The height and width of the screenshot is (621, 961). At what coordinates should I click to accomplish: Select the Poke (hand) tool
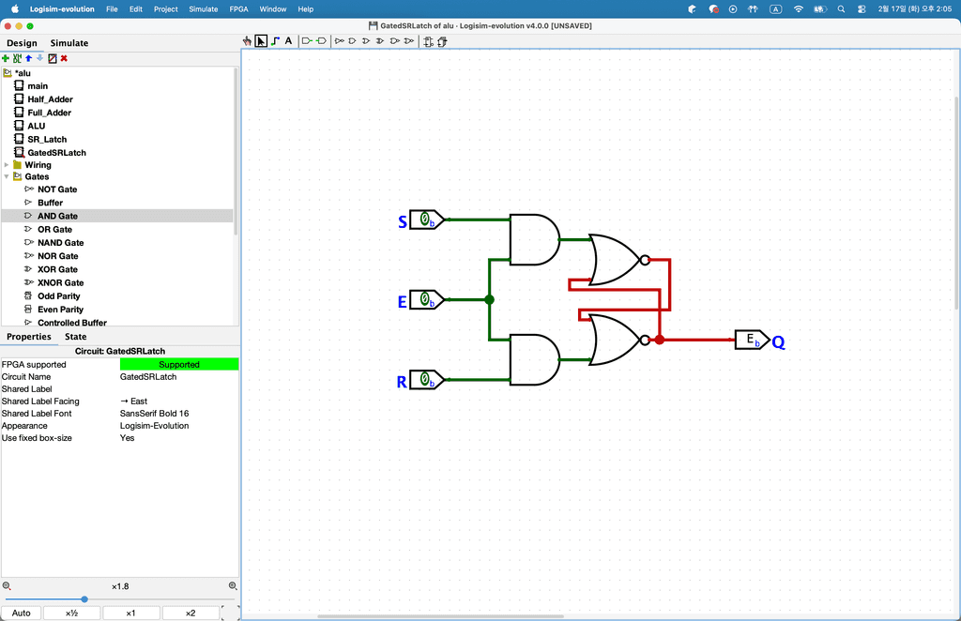248,41
